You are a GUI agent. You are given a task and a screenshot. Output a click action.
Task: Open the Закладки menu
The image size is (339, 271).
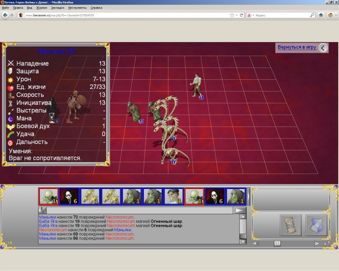tap(58, 8)
